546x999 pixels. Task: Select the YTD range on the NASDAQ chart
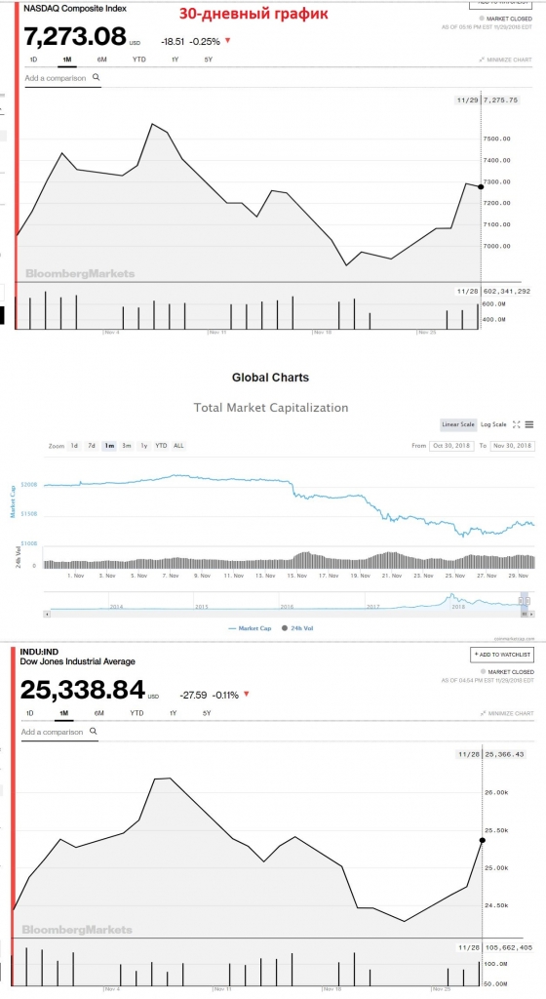(x=138, y=60)
